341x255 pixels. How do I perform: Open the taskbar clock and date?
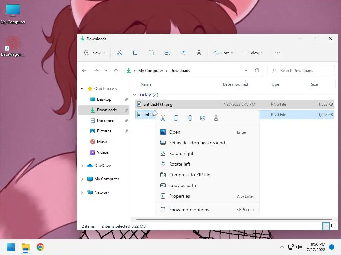click(316, 247)
